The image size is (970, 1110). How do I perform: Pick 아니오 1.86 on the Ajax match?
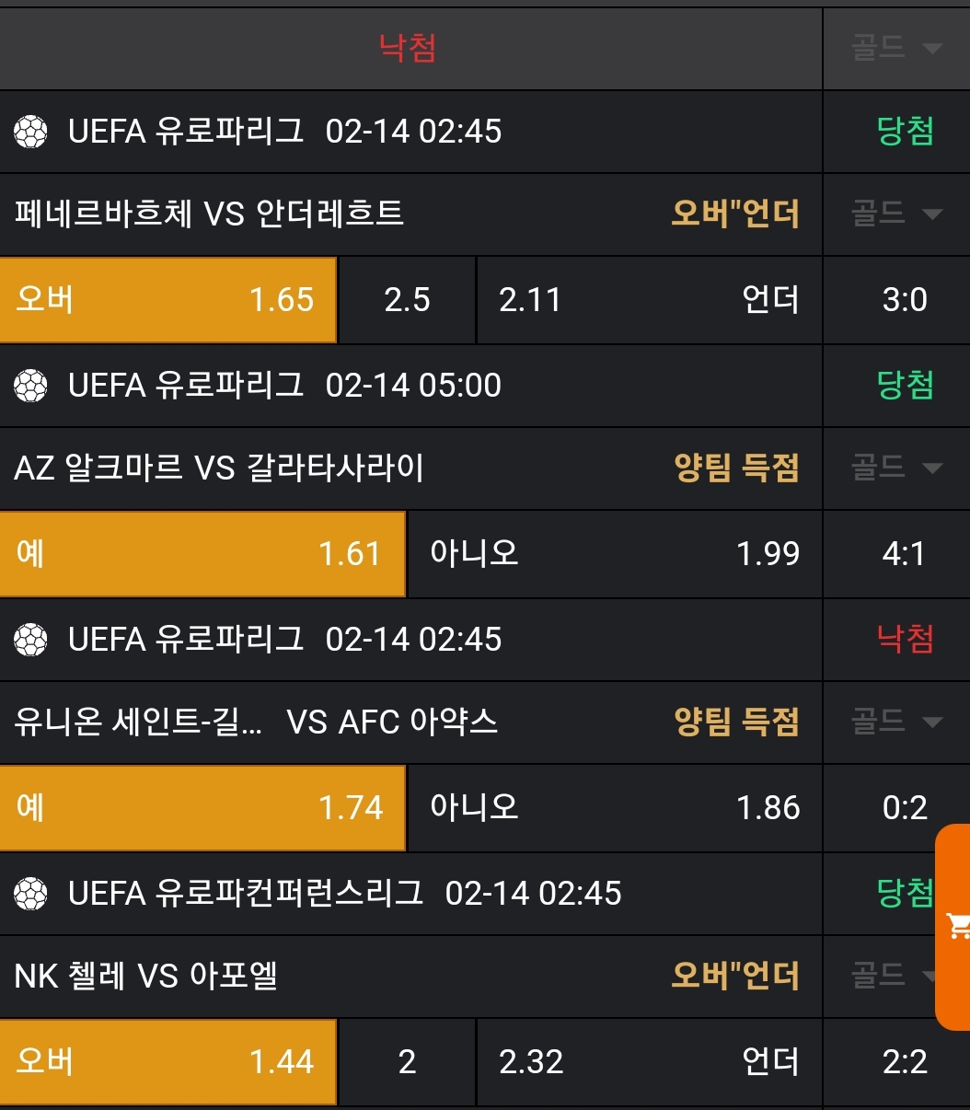[x=613, y=808]
